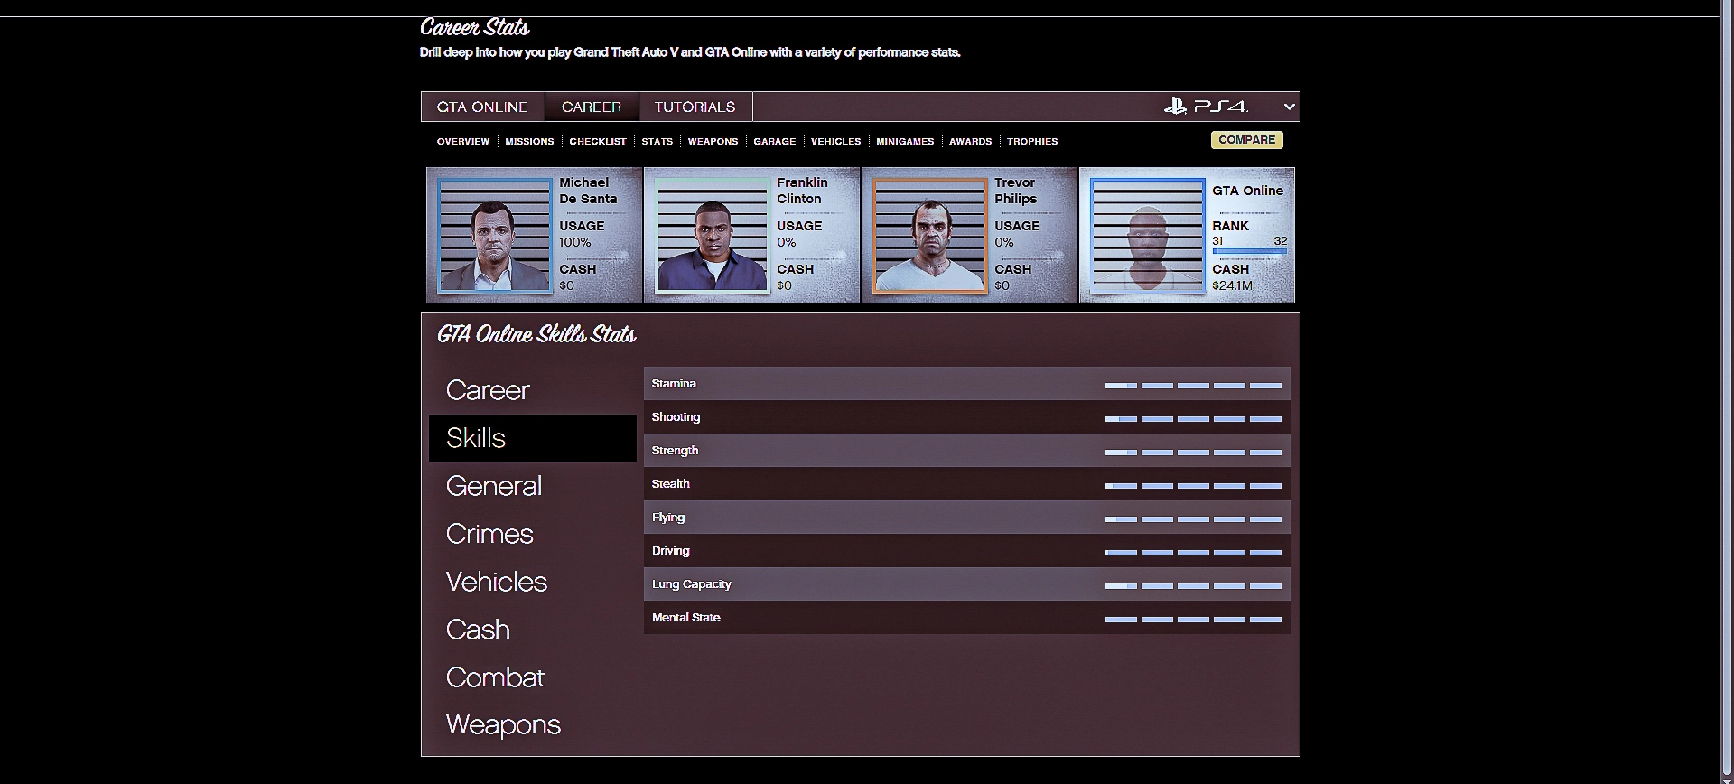Click the Mental State skill row
The height and width of the screenshot is (784, 1734).
966,618
